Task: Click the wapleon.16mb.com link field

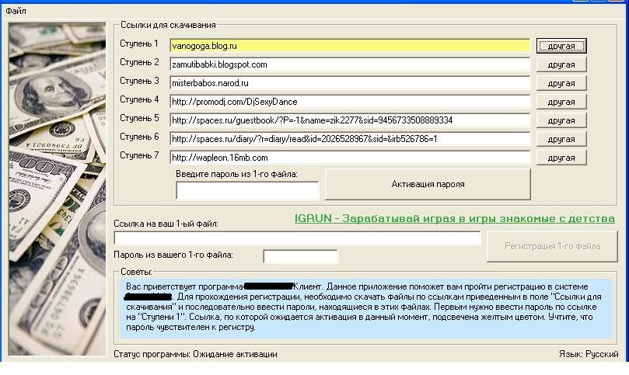Action: click(350, 158)
